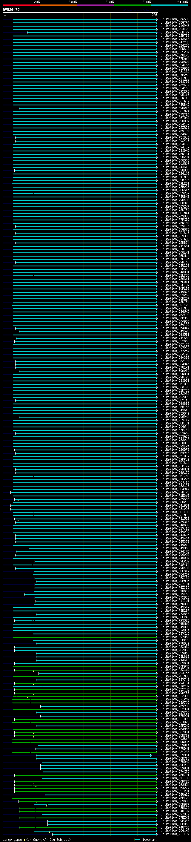Select the UniRef100_Q8S931 label
The image size is (191, 842).
pos(175,381)
